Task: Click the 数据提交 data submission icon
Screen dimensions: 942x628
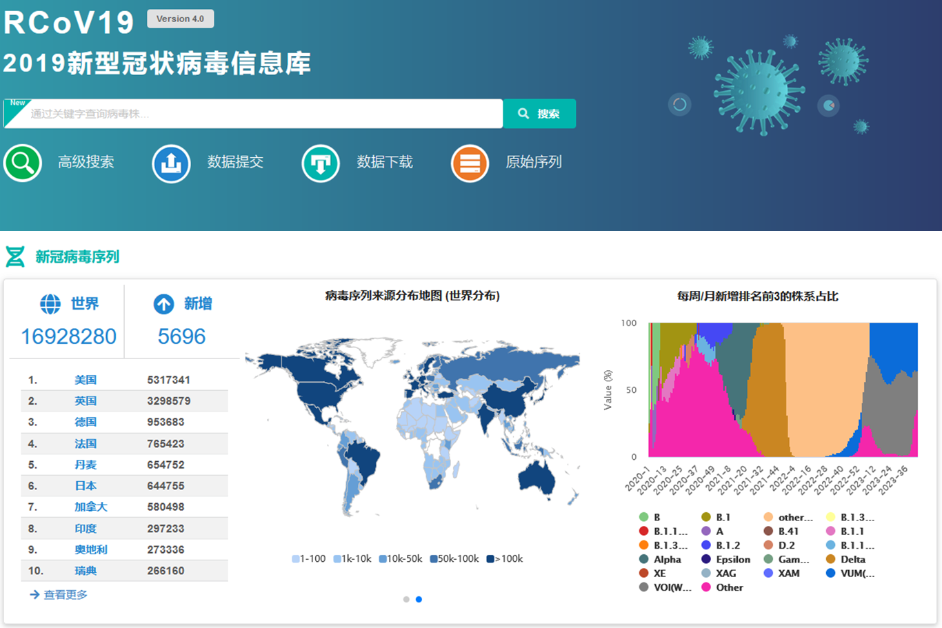Action: 170,163
